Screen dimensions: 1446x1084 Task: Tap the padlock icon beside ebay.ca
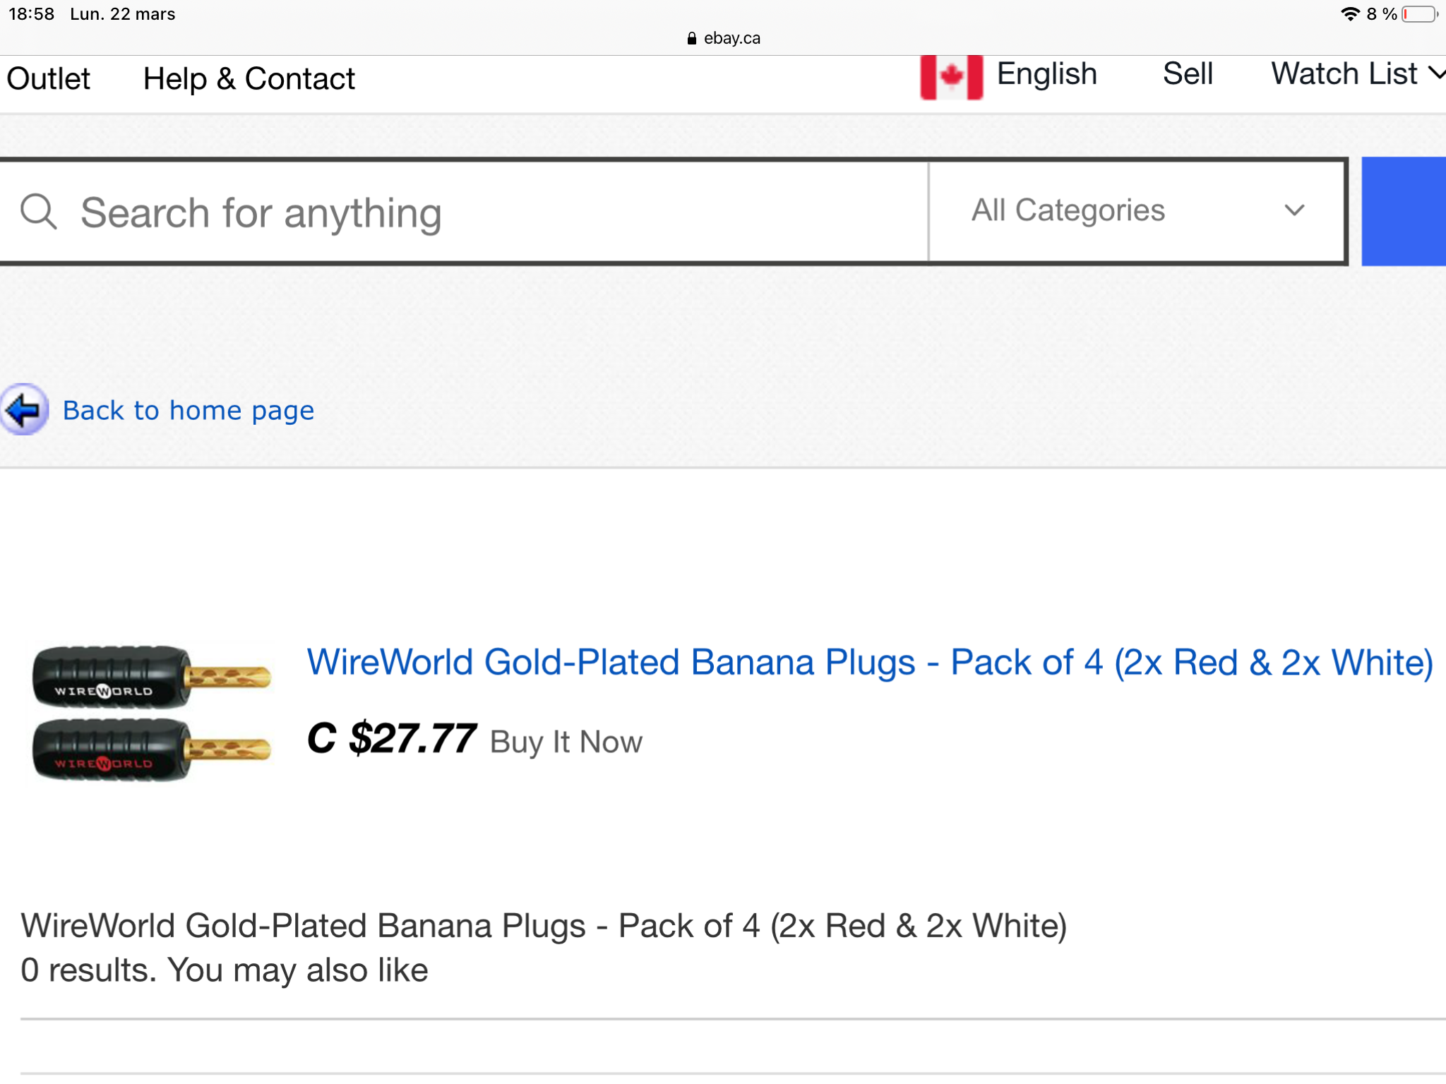point(691,38)
